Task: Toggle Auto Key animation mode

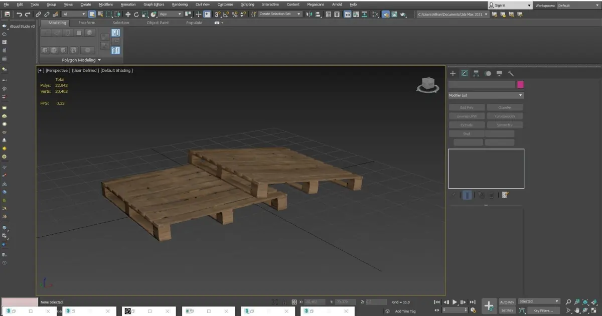Action: coord(507,302)
